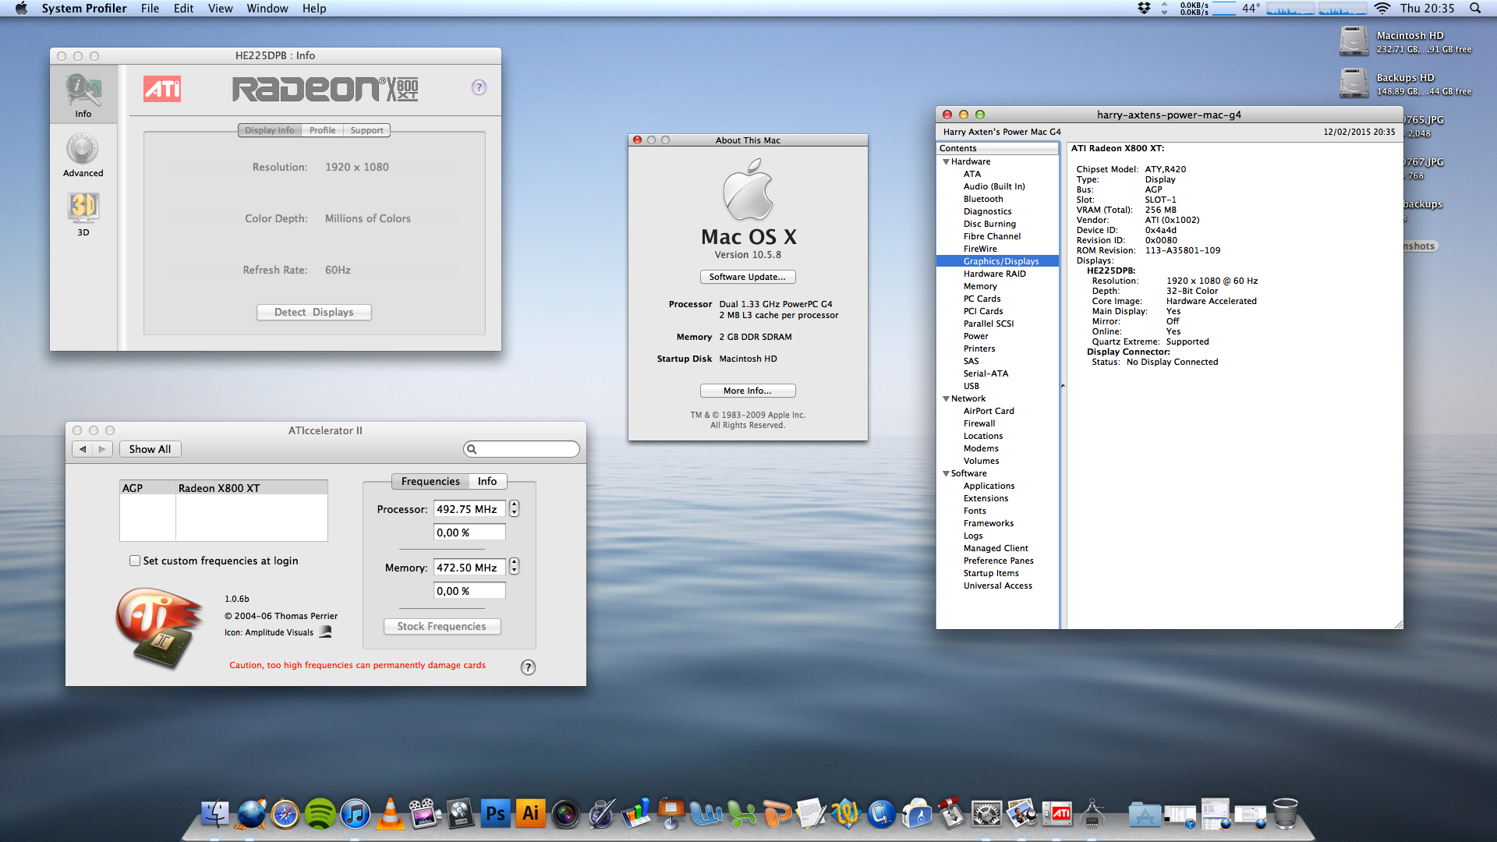The image size is (1497, 842).
Task: Open Spotify from the dock
Action: click(x=320, y=814)
